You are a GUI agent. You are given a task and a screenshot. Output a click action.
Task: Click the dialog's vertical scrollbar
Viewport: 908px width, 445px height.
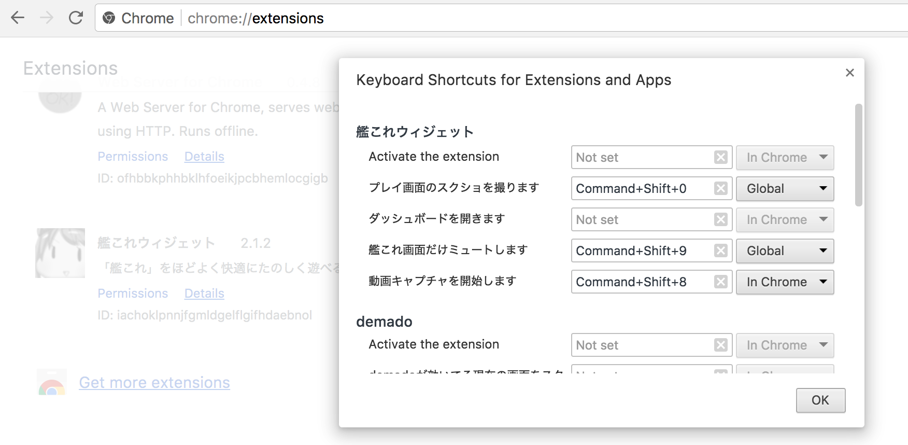[859, 155]
